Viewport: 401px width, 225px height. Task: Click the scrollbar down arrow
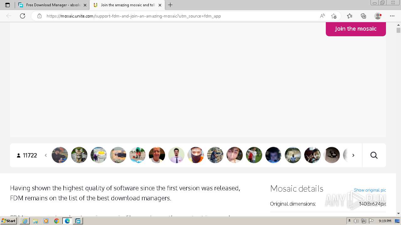(398, 213)
